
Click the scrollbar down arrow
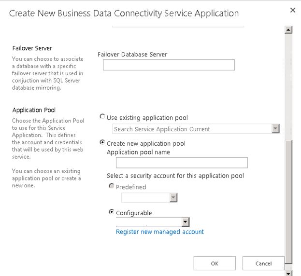tap(289, 273)
